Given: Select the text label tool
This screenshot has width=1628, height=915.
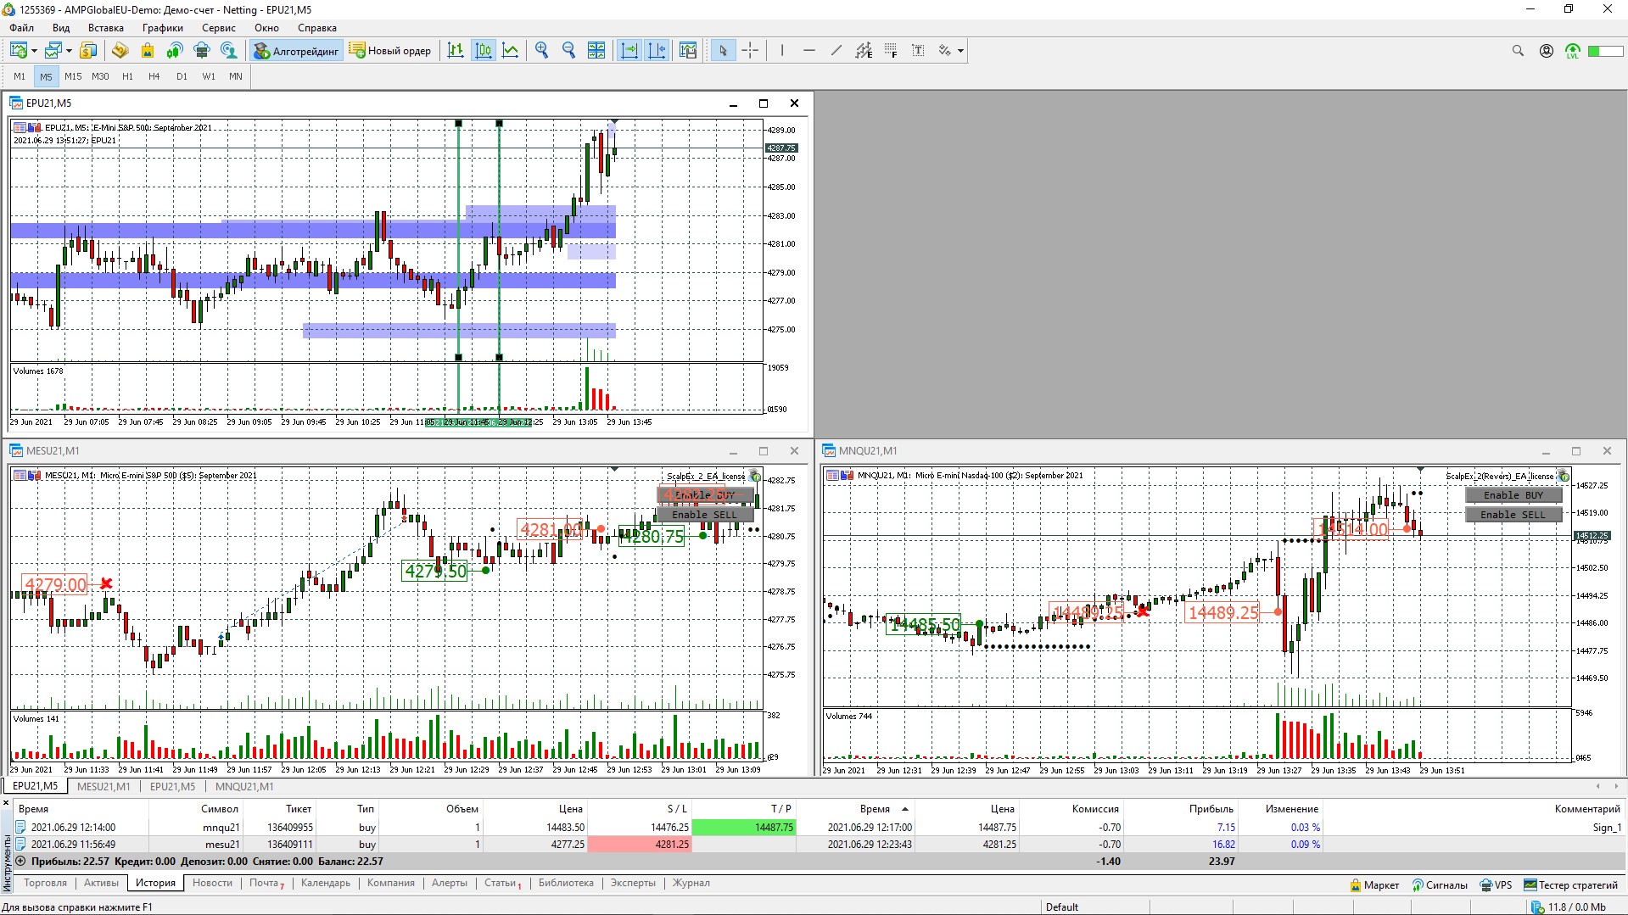Looking at the screenshot, I should (918, 51).
